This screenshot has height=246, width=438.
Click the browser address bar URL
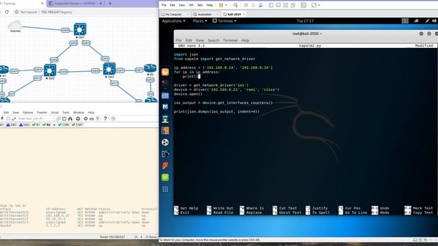coord(57,12)
